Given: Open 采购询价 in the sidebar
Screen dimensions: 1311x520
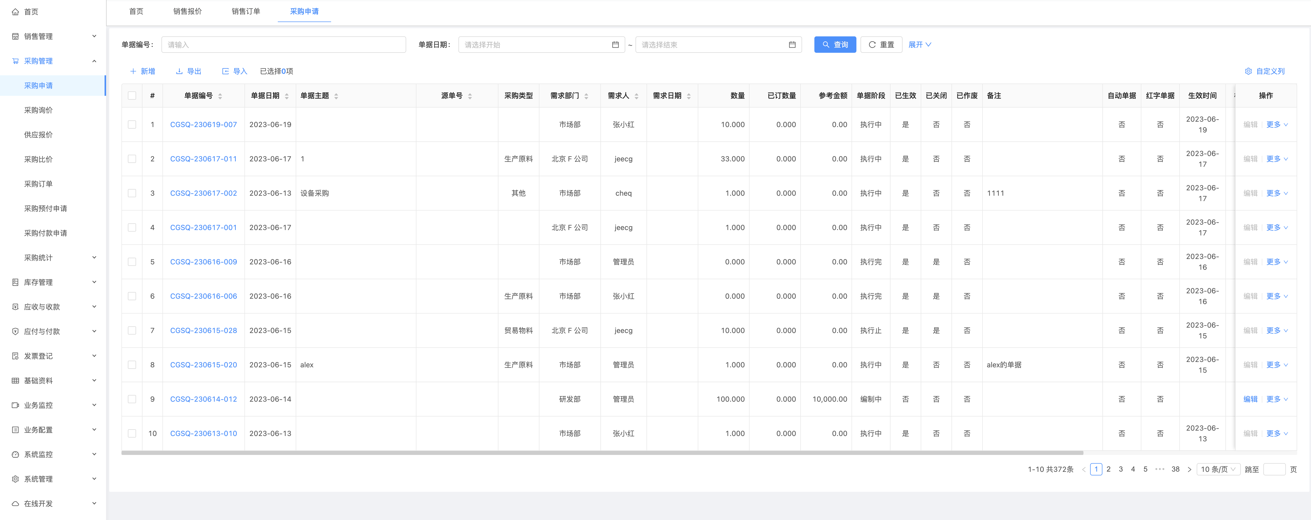Looking at the screenshot, I should click(39, 110).
